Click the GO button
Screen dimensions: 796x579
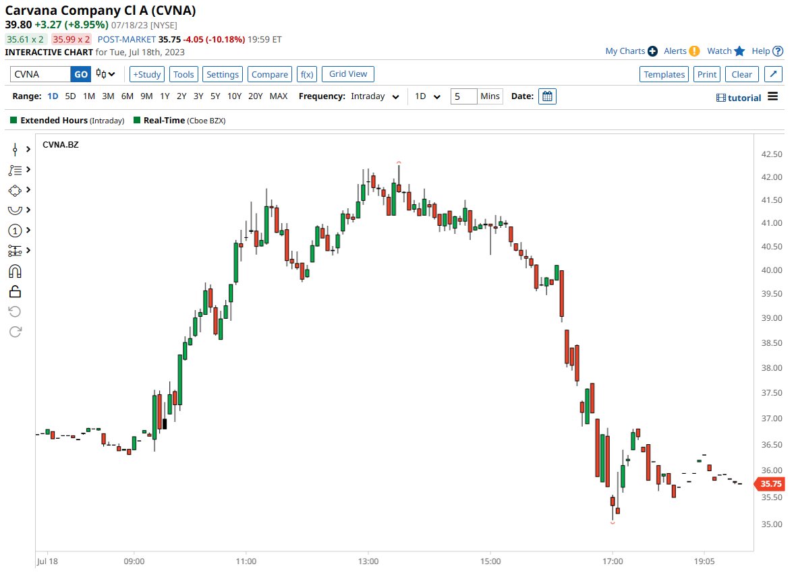(x=81, y=74)
